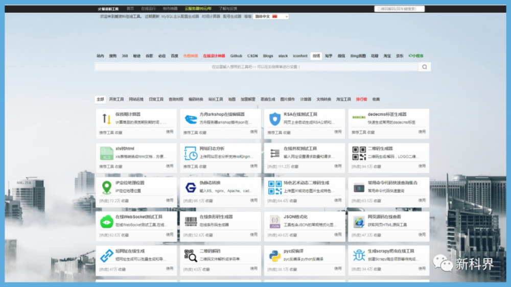The image size is (511, 287).
Task: Click 使用 on the 保质期计算器 card
Action: (x=170, y=132)
